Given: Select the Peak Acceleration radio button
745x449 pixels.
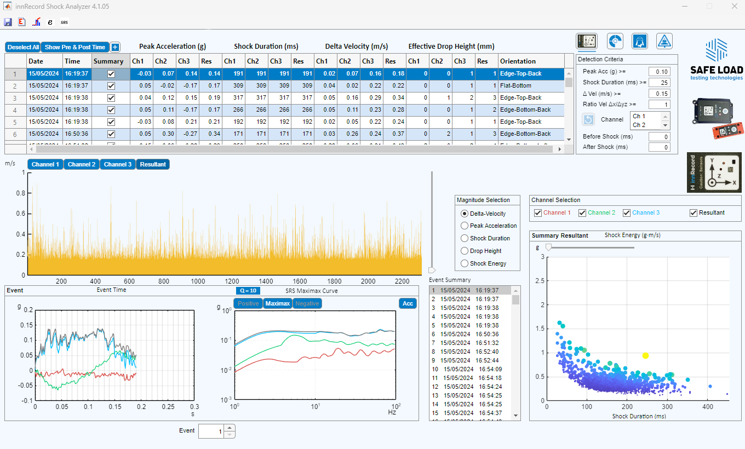Looking at the screenshot, I should tap(465, 226).
